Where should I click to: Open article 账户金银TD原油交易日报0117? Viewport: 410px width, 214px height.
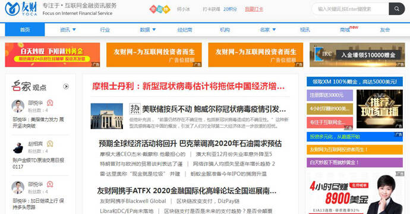point(38,163)
